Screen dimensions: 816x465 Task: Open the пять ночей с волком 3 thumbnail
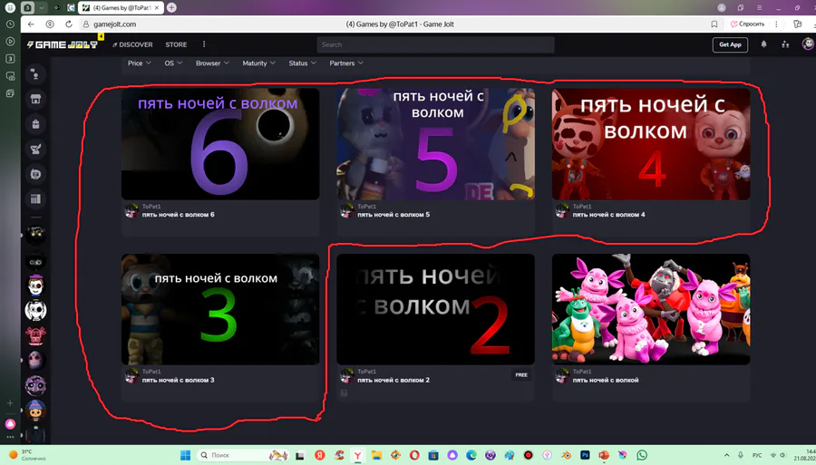click(x=220, y=309)
